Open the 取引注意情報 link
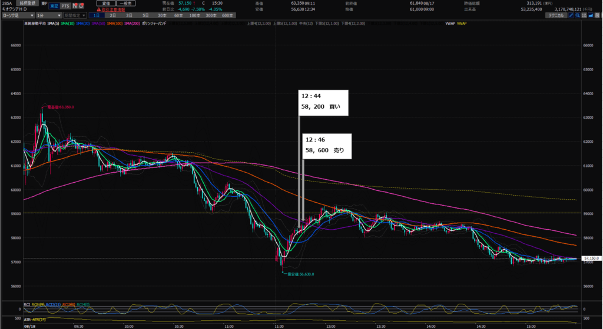The image size is (603, 329). pyautogui.click(x=113, y=9)
